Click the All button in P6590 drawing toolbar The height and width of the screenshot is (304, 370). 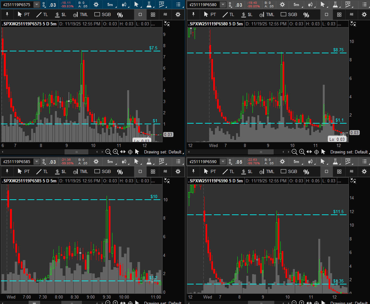352,171
